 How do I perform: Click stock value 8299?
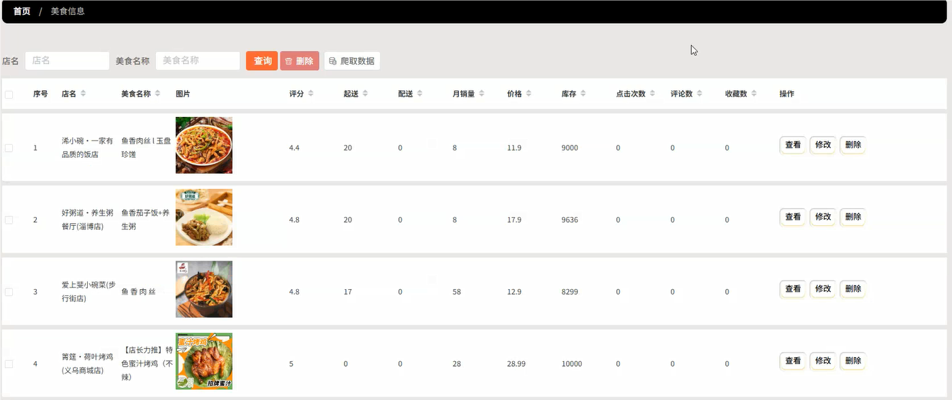(570, 292)
